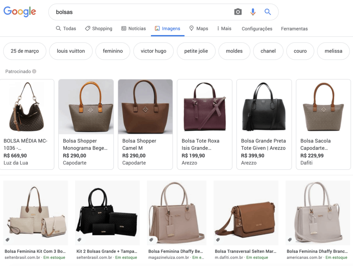Screen dimensions: 353x266
Task: Click tag icon on Bolsa Feminina Kit image
Action: point(8,240)
